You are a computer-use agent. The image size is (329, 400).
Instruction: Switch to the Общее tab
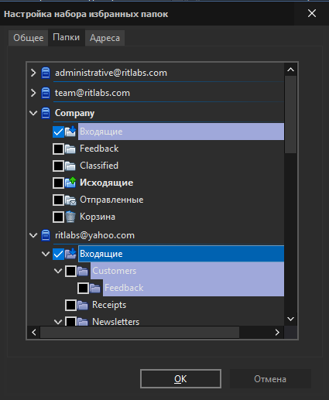coord(29,38)
